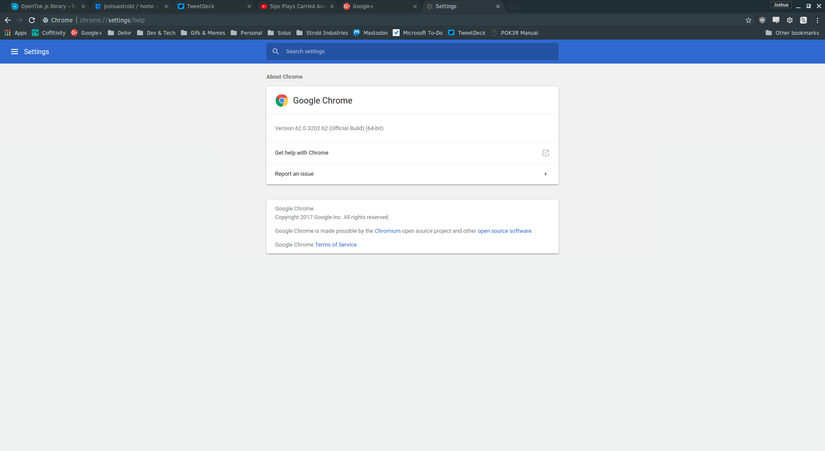Click the Settings page title
Image resolution: width=825 pixels, height=451 pixels.
coord(37,52)
